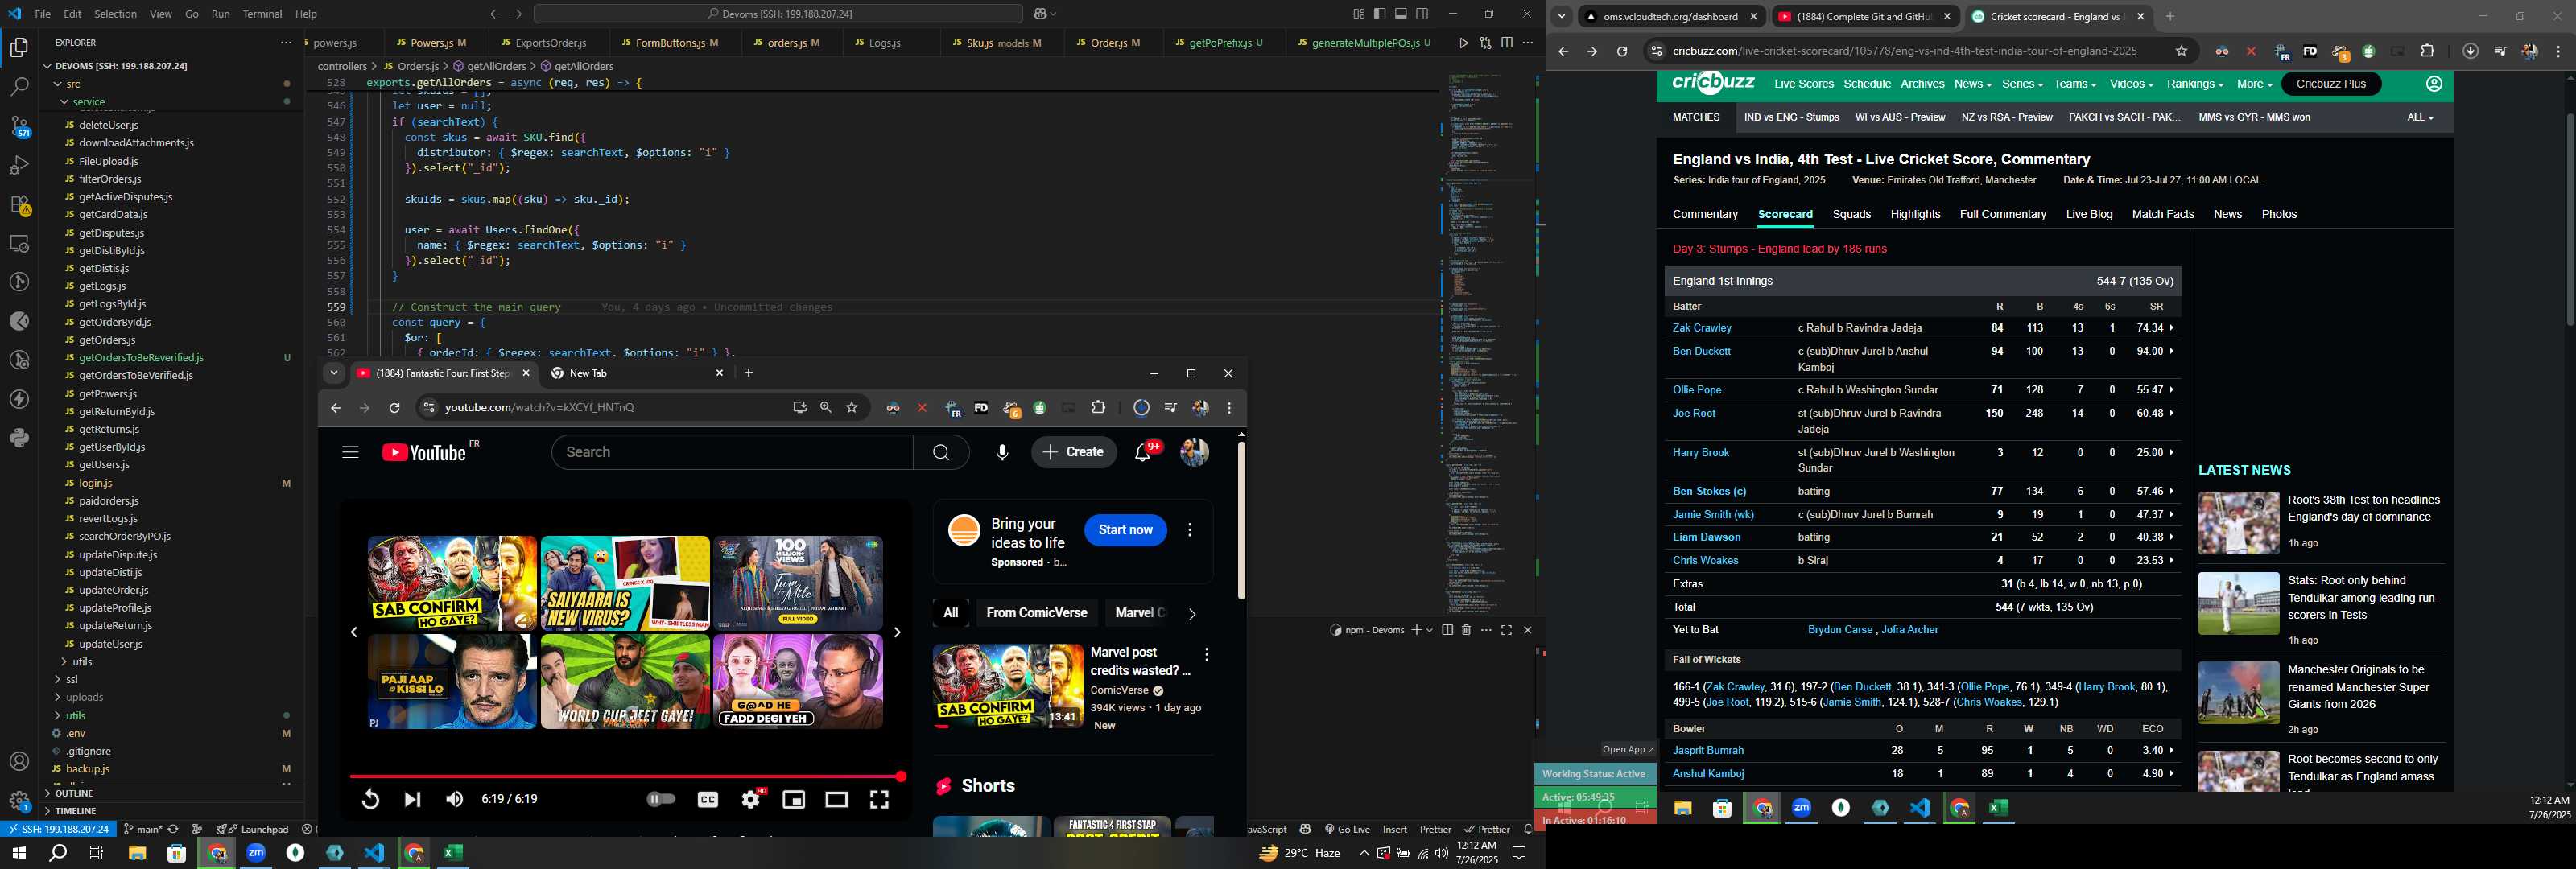Screen dimensions: 2576x869
Task: Open Cricbuzz Match Facts tab
Action: coord(2162,214)
